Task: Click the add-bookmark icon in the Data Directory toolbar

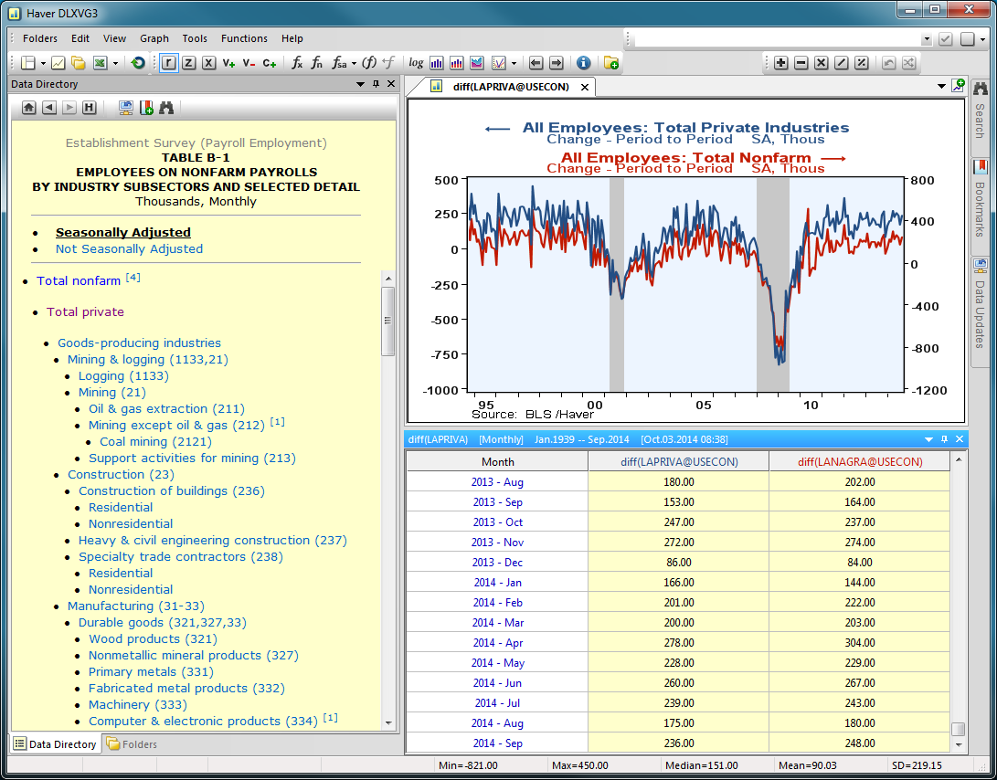Action: (146, 108)
